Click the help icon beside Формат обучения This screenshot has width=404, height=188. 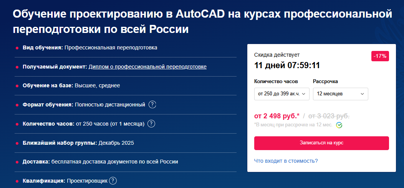(152, 105)
